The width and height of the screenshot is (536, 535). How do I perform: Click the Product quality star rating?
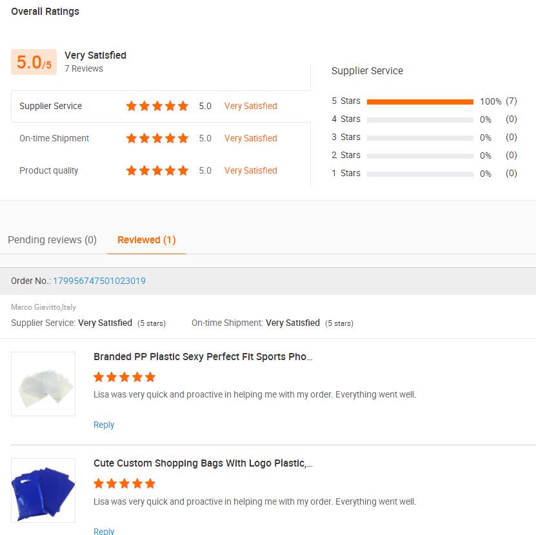tap(157, 170)
